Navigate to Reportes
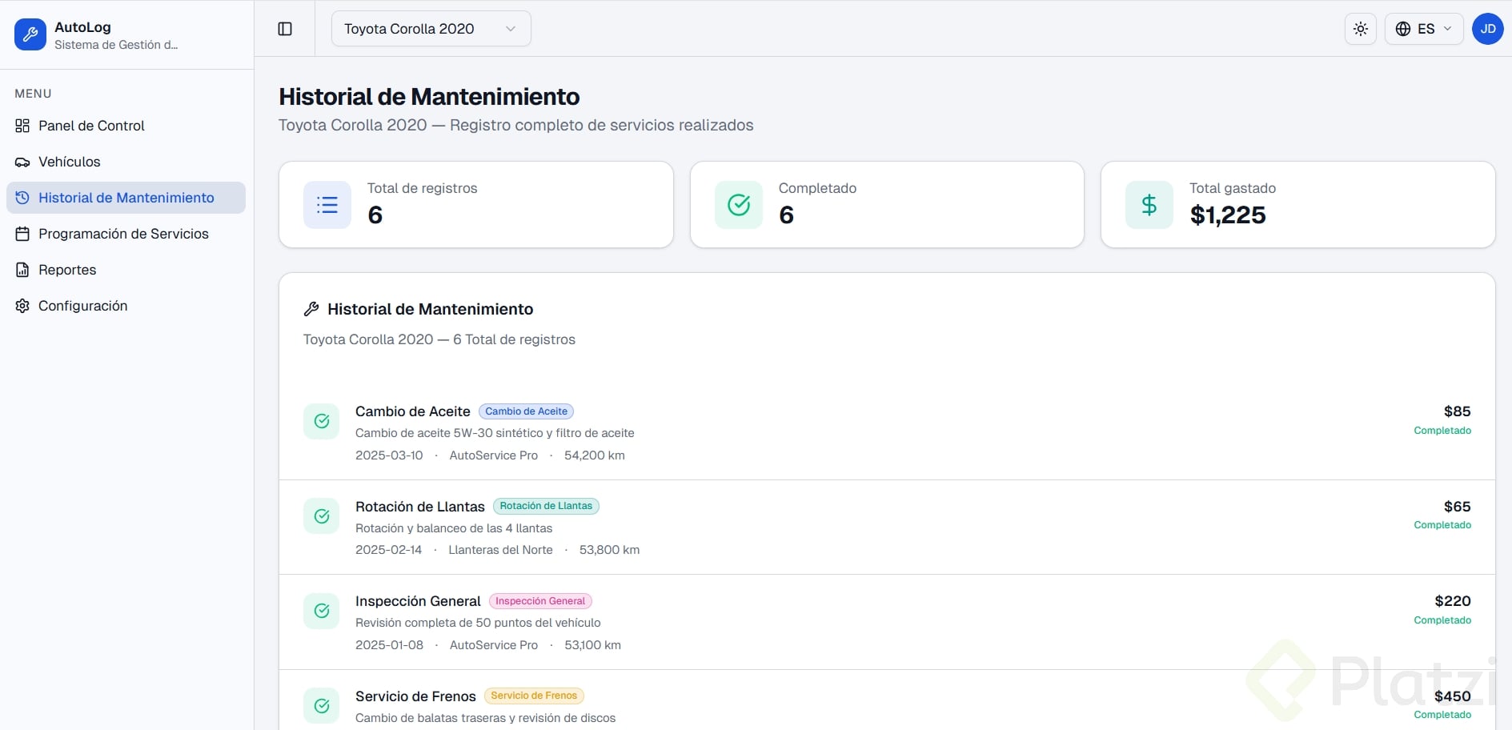Screen dimensions: 1512x730 (x=67, y=270)
